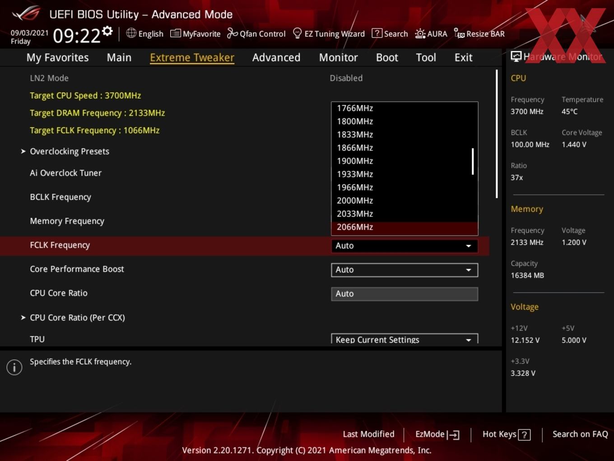Click the info icon beside help text
This screenshot has height=461, width=614.
[x=14, y=367]
